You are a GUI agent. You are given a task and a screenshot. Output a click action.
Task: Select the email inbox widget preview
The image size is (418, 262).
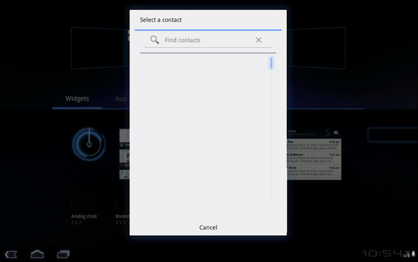(x=314, y=155)
